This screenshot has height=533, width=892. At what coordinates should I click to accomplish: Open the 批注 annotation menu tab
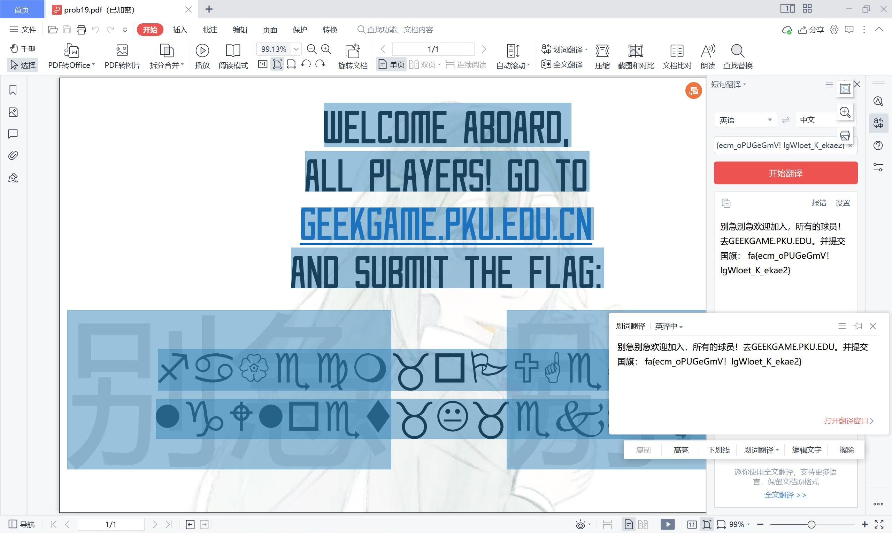pos(210,30)
